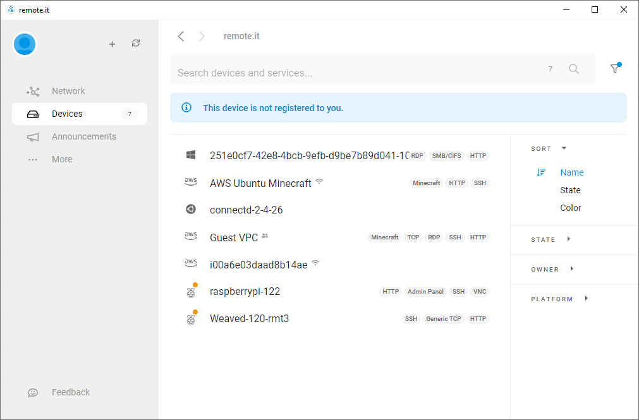Click RDP chip on the 251e0cf7 device
Viewport: 639px width, 420px height.
coord(417,155)
